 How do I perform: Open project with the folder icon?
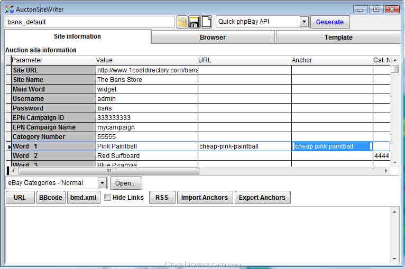182,22
